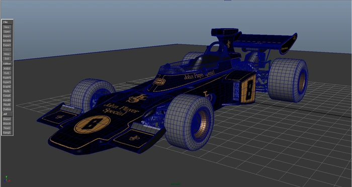Click the ShowA button
This screenshot has height=187, width=352.
[x=7, y=124]
